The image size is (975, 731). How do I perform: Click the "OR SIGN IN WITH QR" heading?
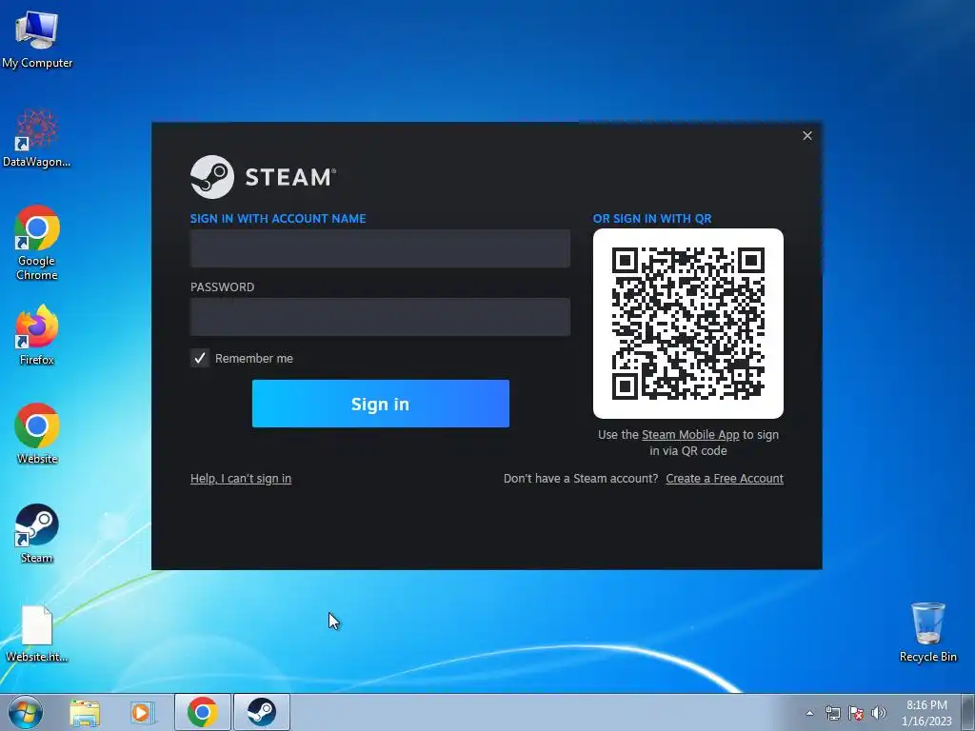tap(652, 219)
